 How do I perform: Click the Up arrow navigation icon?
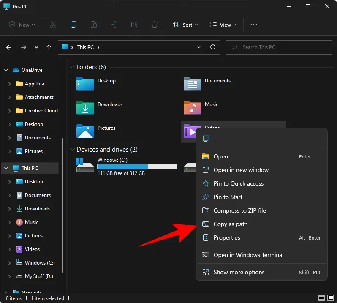(x=49, y=47)
